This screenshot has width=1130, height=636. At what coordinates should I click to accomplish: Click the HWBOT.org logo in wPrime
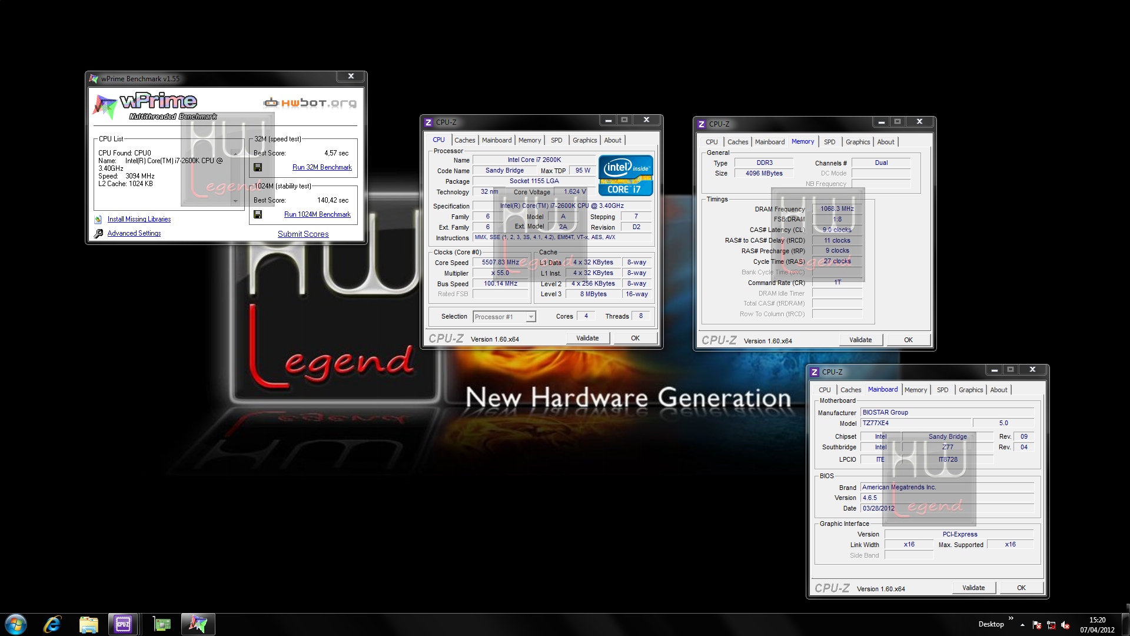pos(310,103)
